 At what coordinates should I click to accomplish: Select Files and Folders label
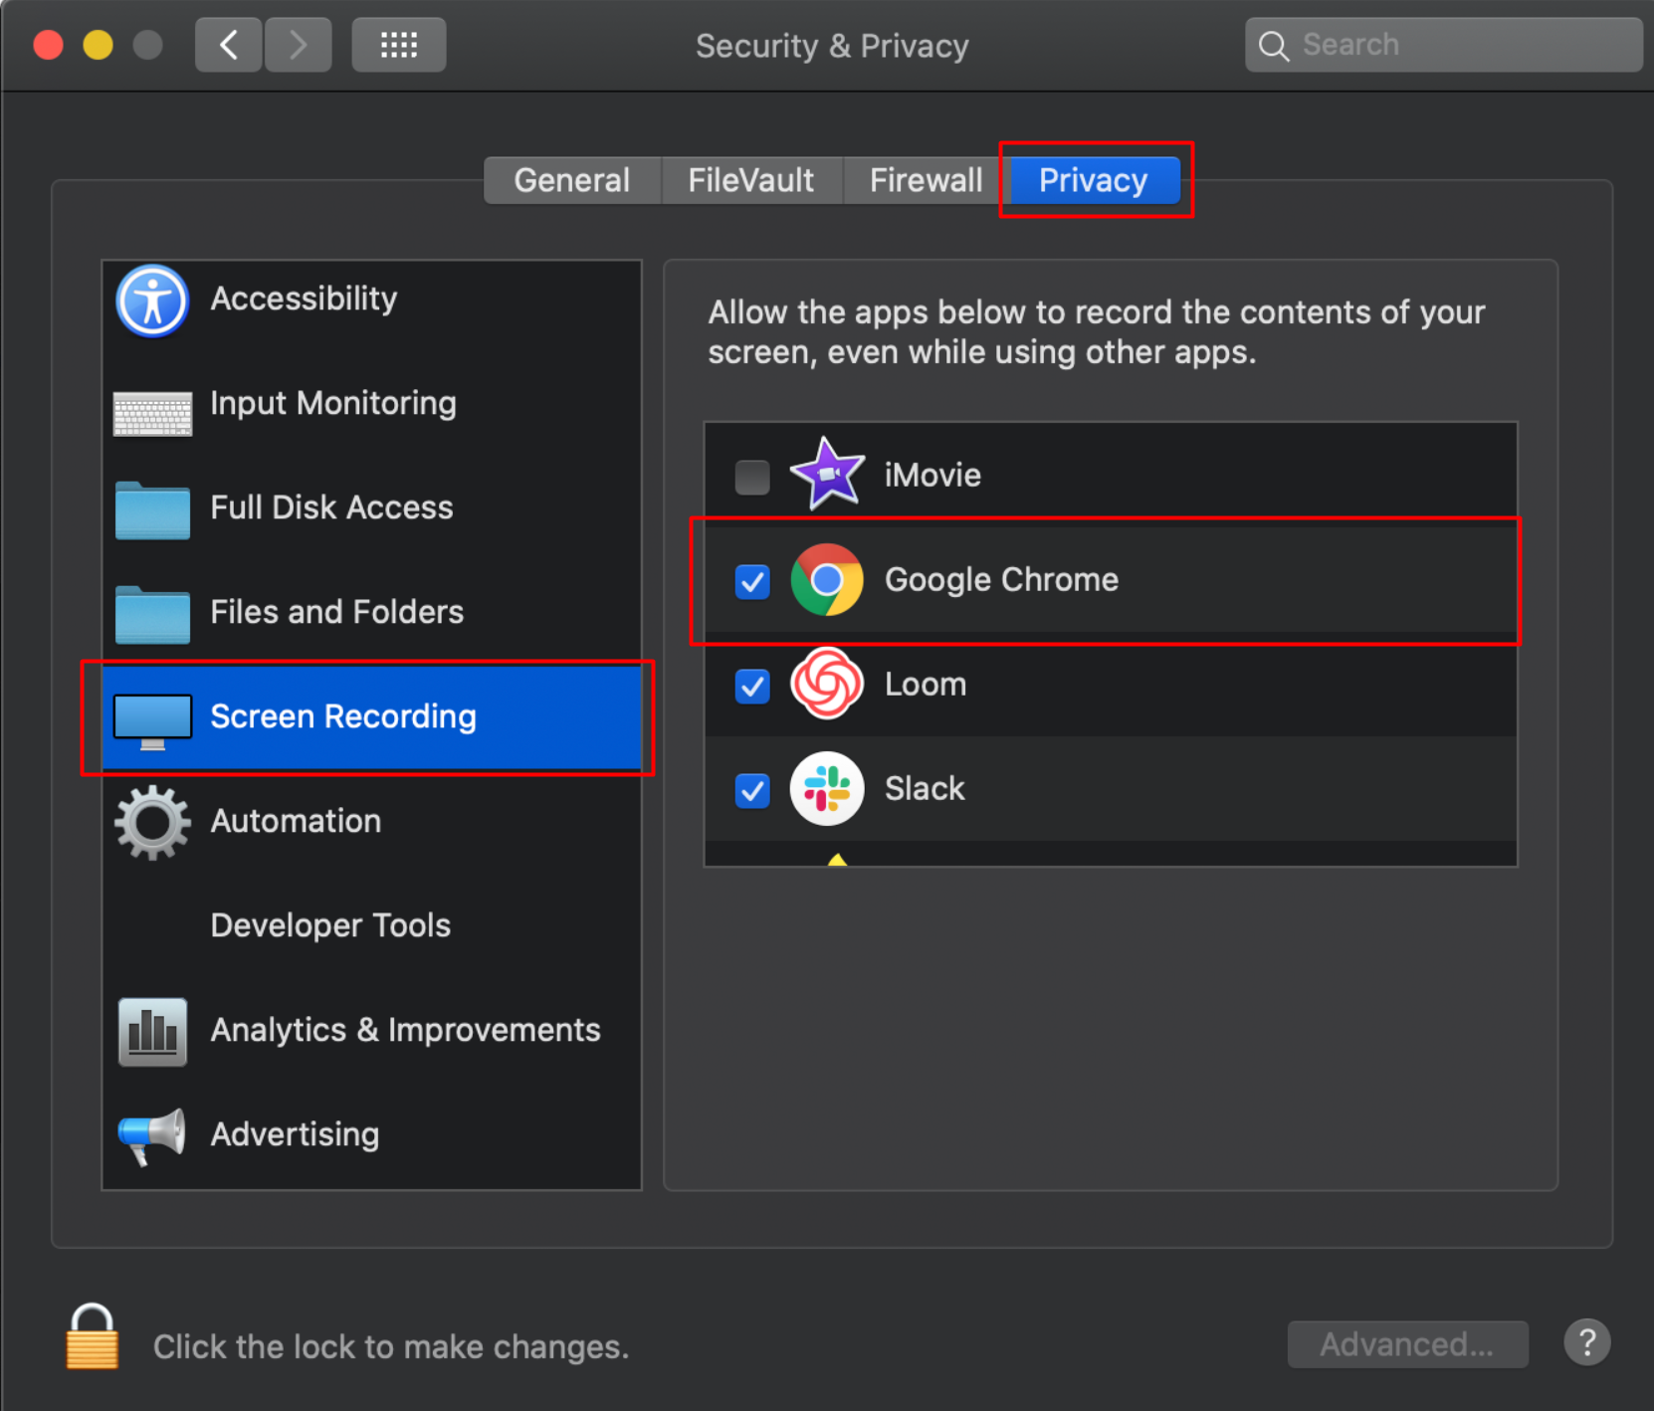pos(337,612)
